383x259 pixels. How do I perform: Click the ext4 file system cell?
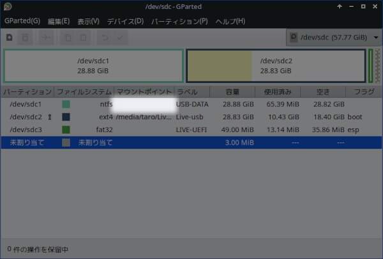pyautogui.click(x=106, y=117)
